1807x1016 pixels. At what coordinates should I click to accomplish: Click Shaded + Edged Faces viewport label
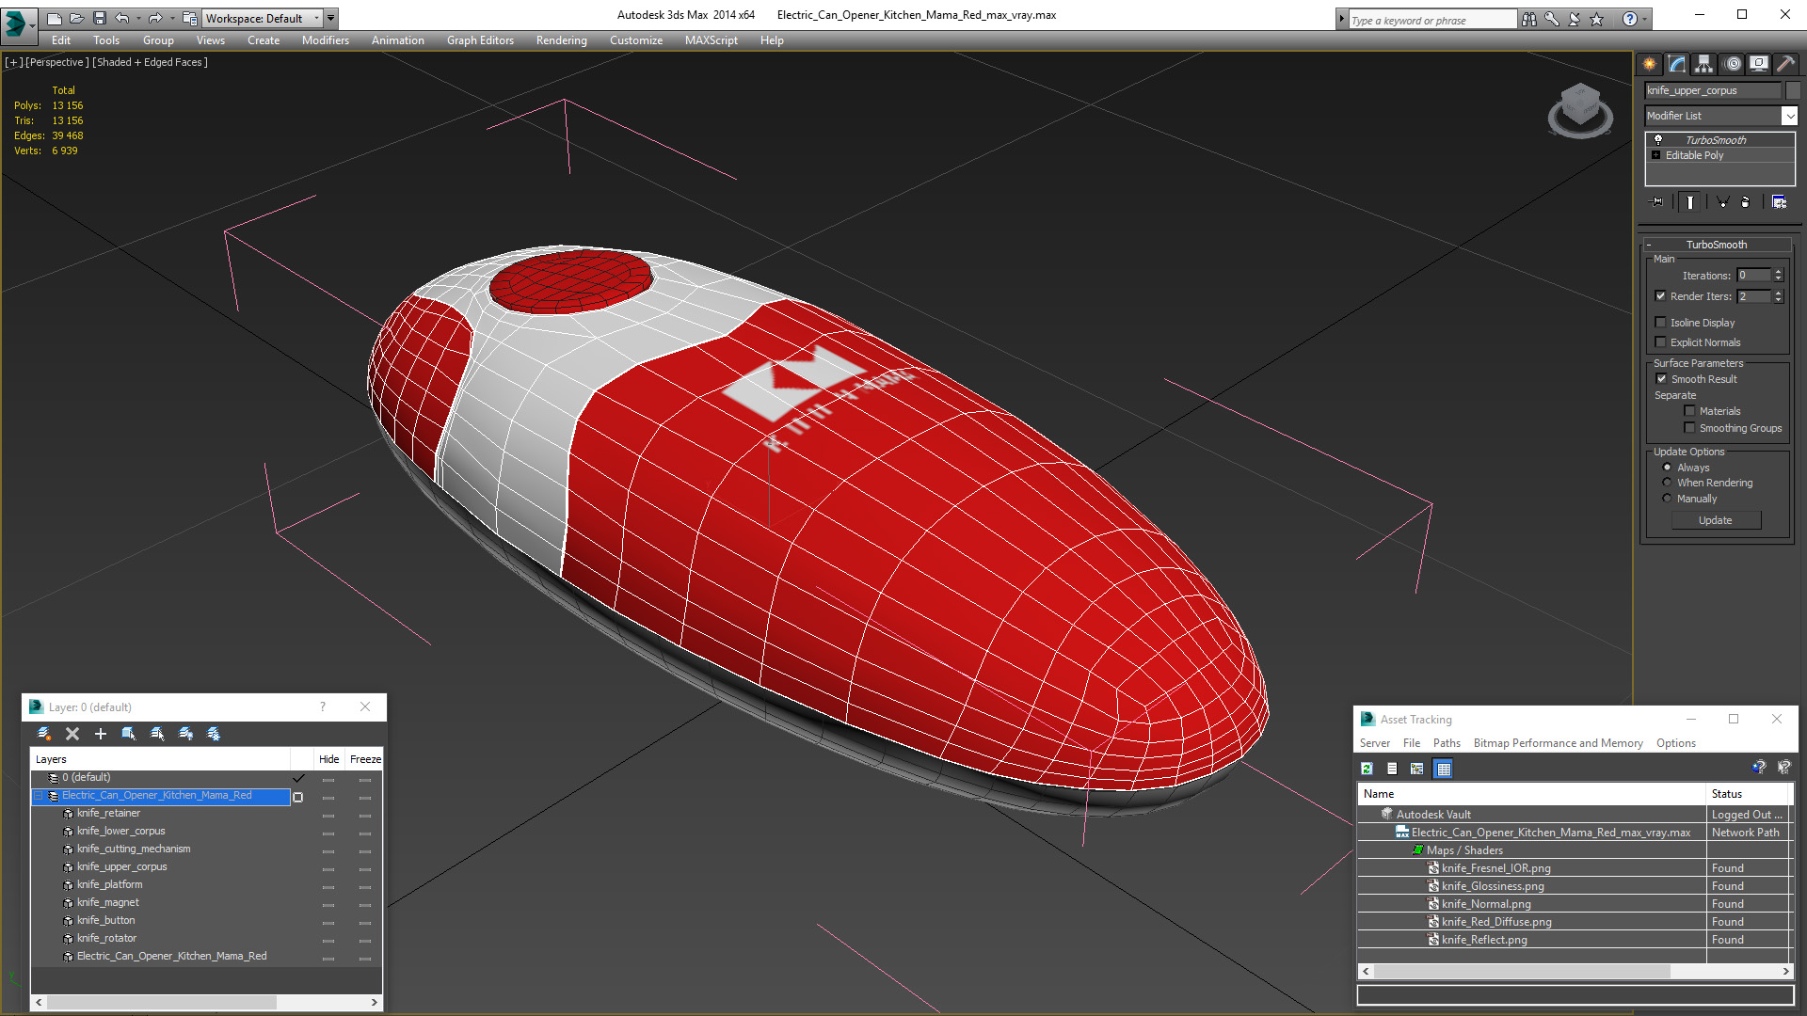point(150,62)
